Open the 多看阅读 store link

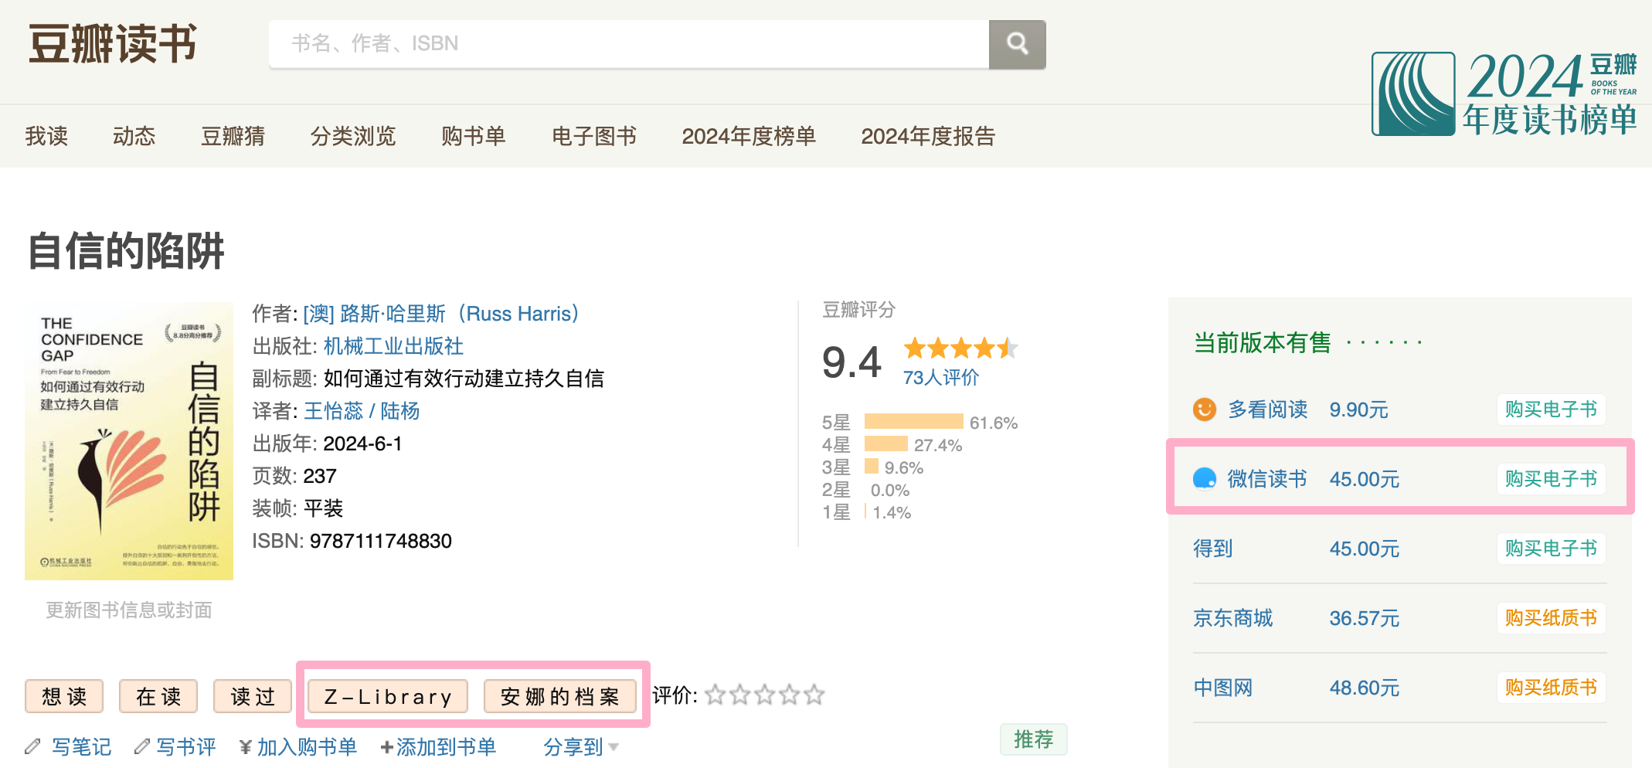(x=1268, y=409)
